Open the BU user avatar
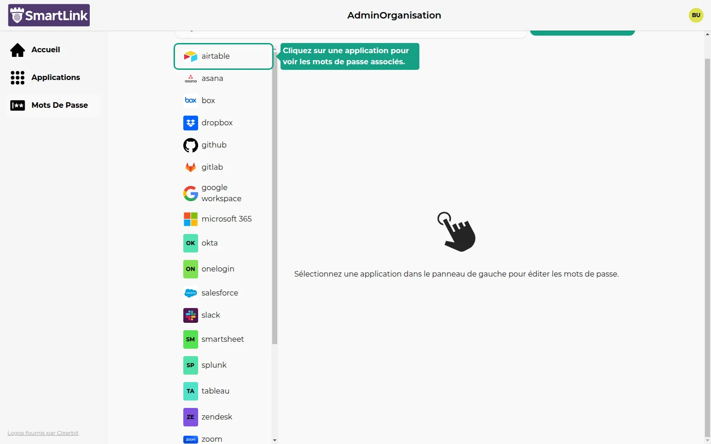711x444 pixels. pyautogui.click(x=696, y=15)
